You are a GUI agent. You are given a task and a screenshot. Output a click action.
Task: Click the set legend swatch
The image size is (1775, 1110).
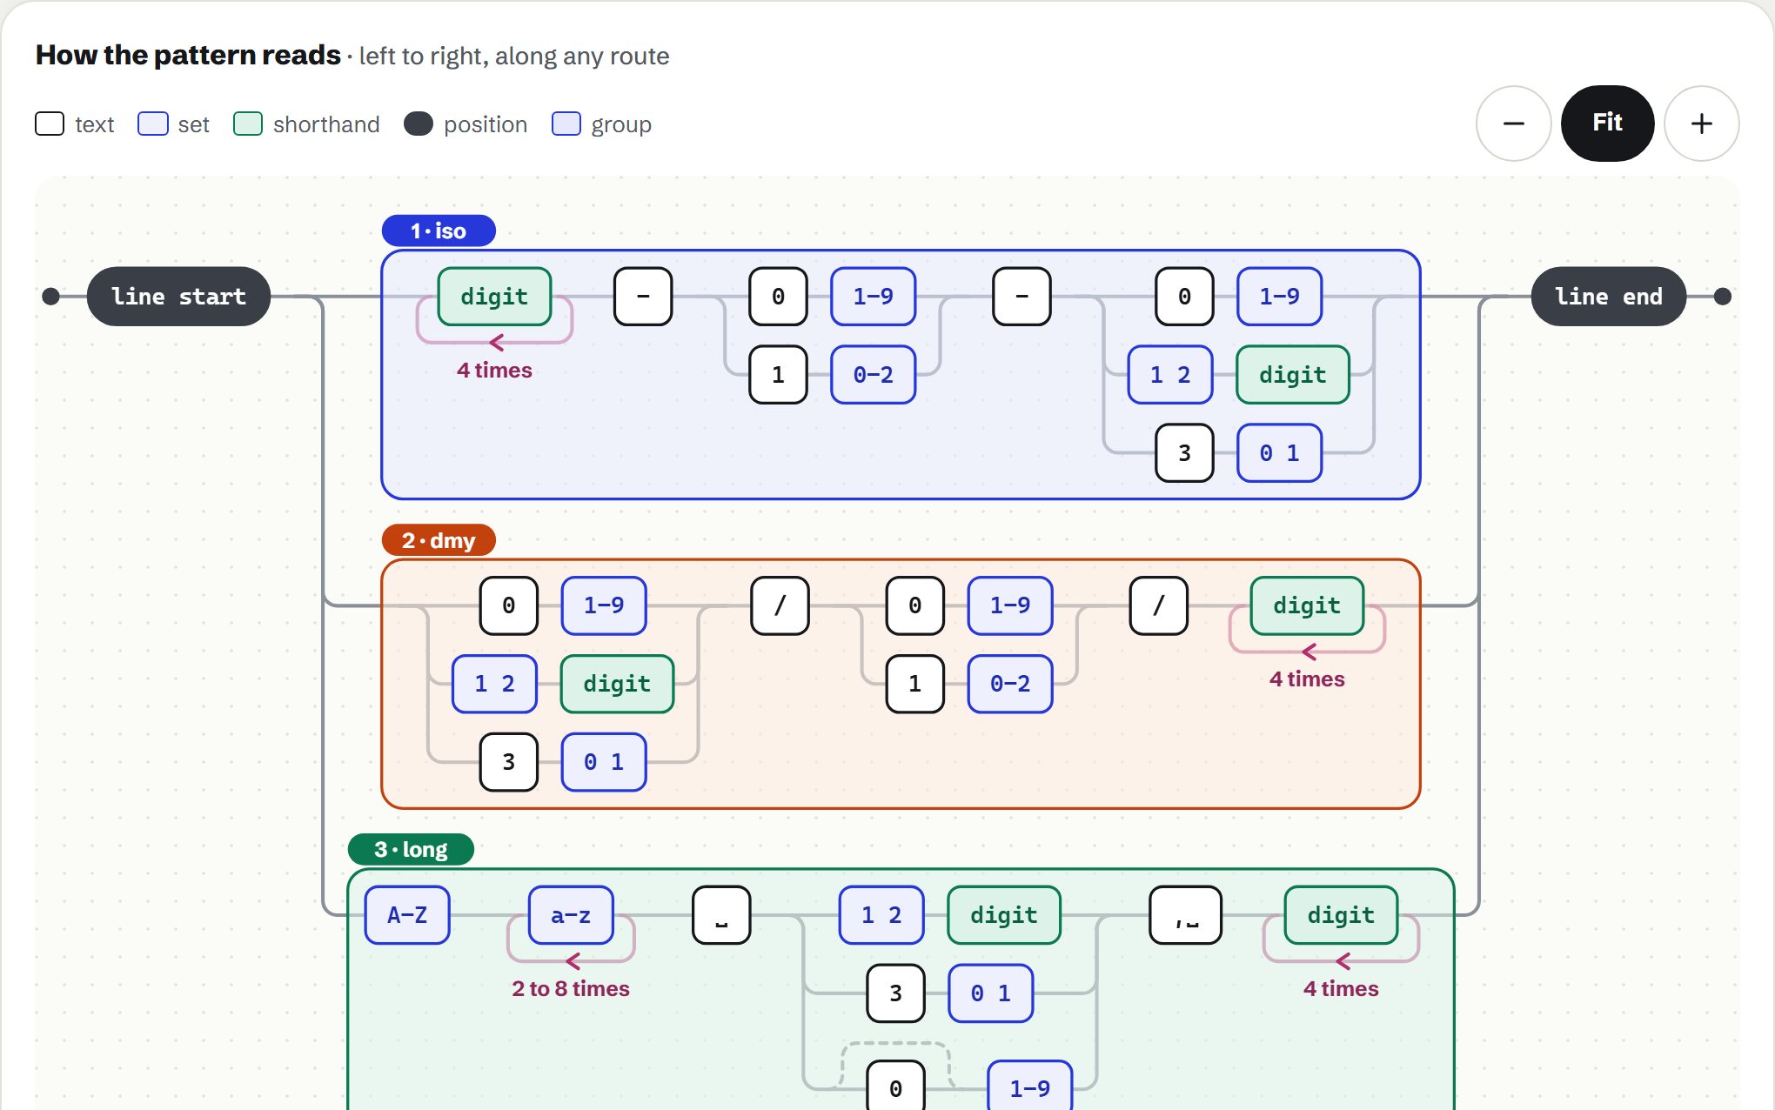(x=152, y=124)
